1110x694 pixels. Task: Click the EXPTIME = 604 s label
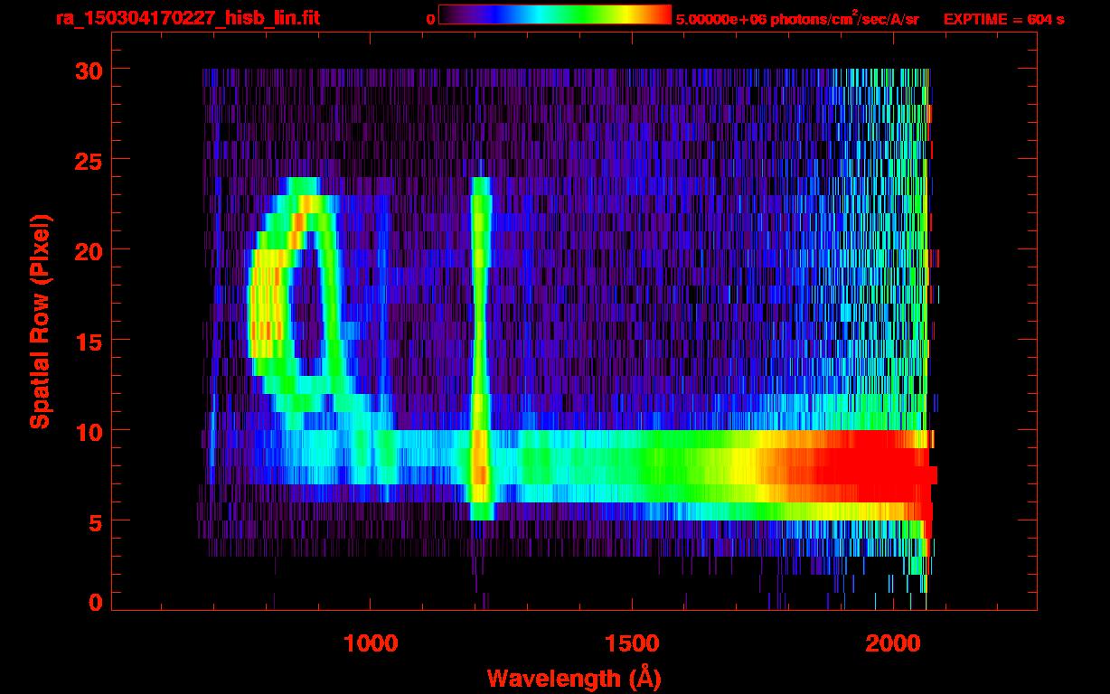[x=1003, y=19]
